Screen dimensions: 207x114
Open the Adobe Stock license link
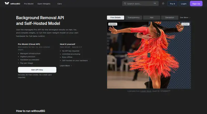(x=146, y=91)
